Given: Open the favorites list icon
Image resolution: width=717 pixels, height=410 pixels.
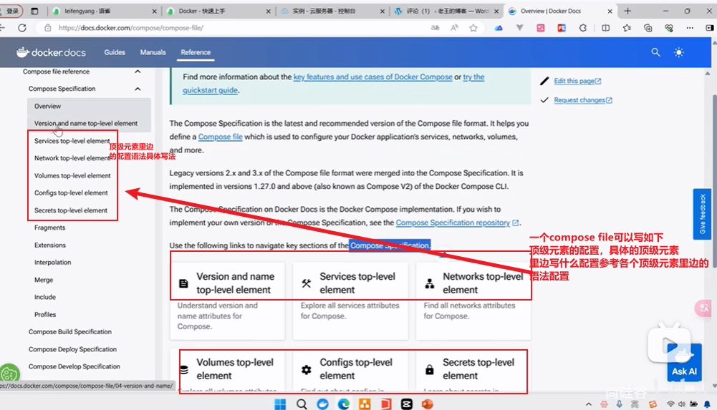Looking at the screenshot, I should click(627, 28).
